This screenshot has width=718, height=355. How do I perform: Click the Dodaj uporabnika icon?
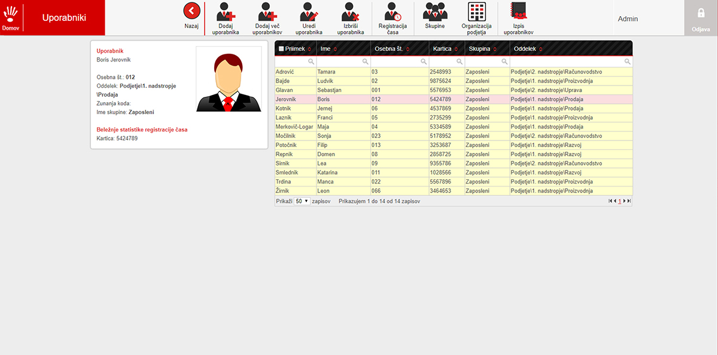tap(226, 12)
